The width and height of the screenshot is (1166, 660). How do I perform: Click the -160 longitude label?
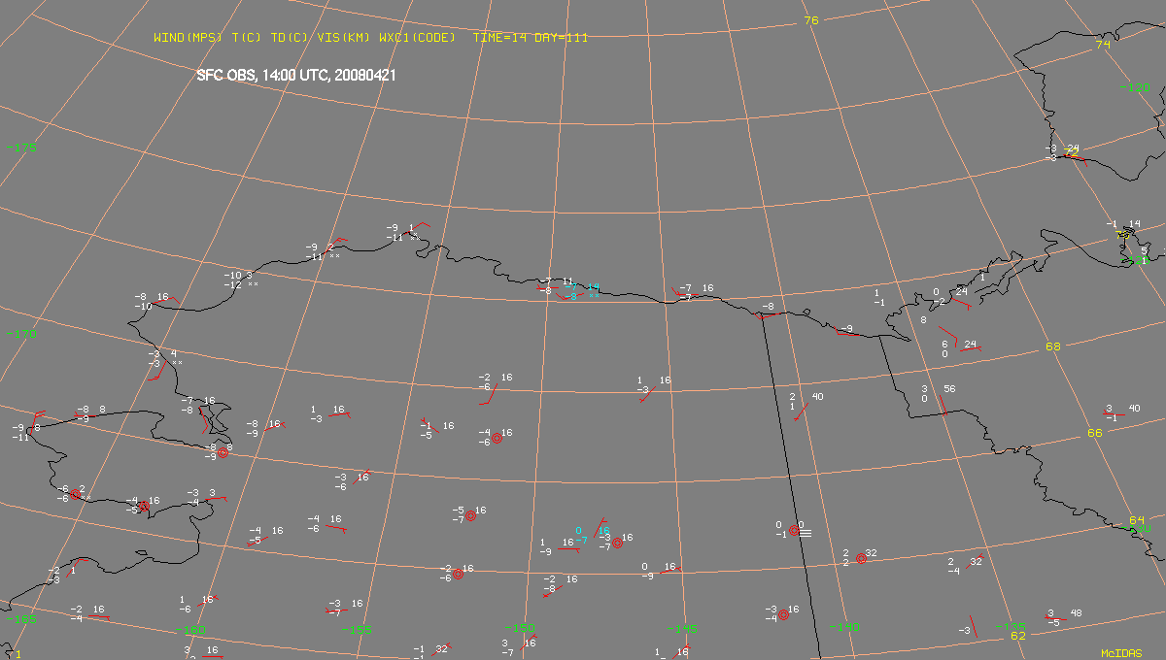click(x=191, y=630)
